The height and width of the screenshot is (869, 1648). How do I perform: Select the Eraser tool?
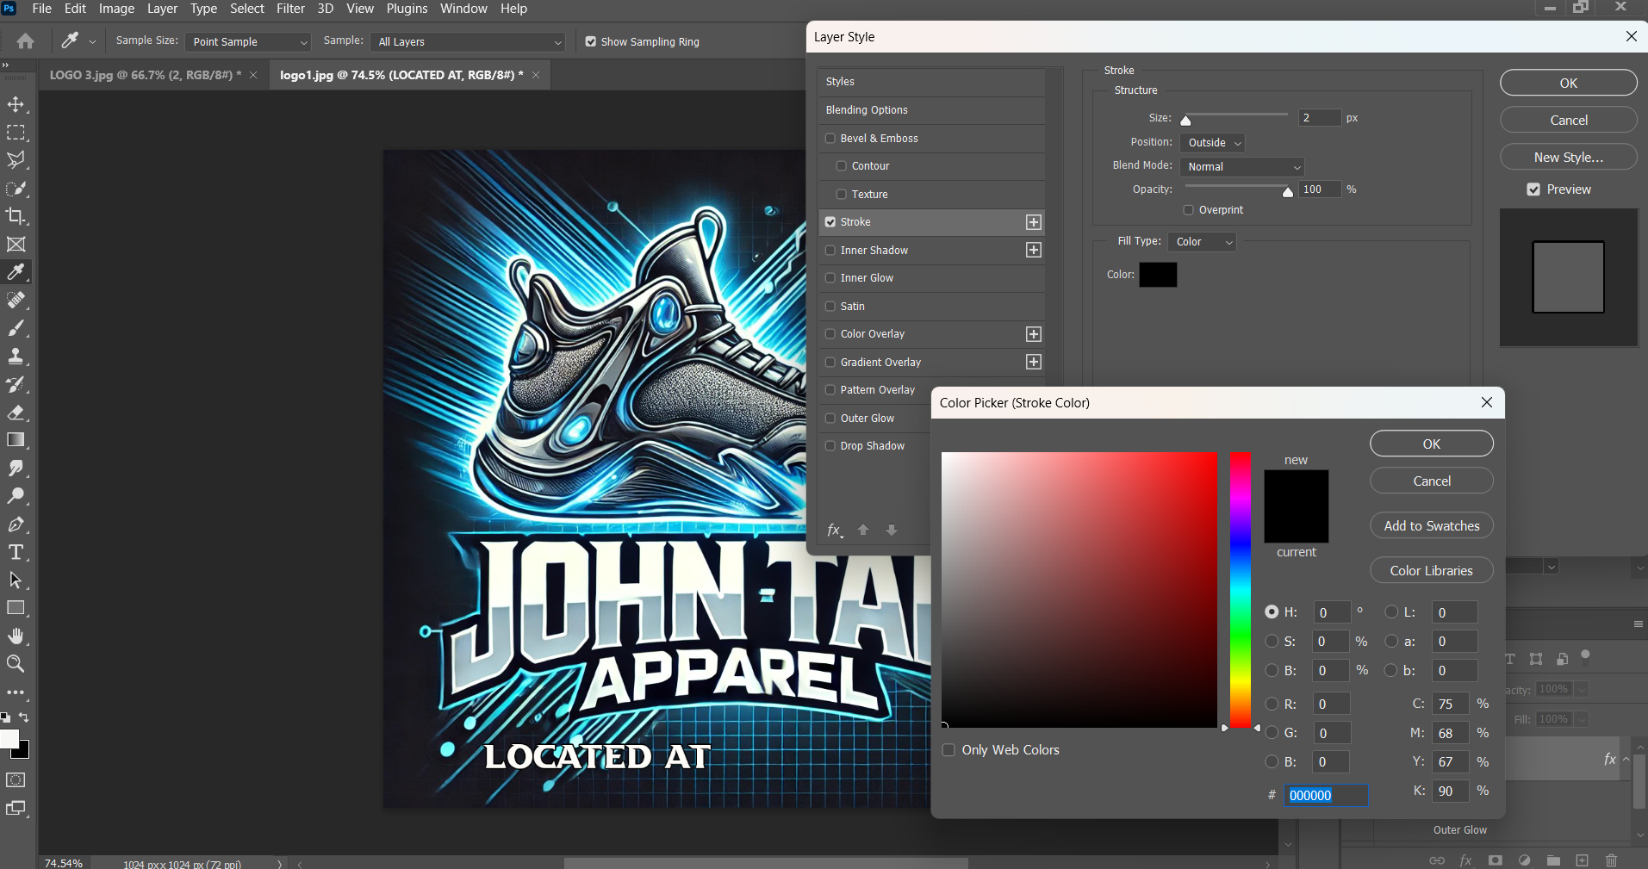16,413
